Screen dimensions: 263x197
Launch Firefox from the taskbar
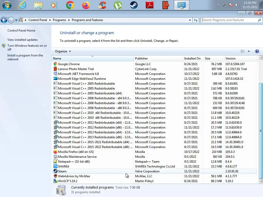coord(86,5)
